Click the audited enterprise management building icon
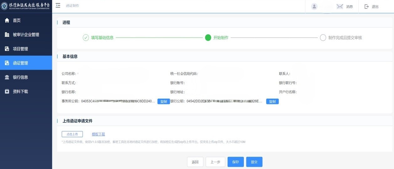The width and height of the screenshot is (394, 169). click(x=7, y=35)
